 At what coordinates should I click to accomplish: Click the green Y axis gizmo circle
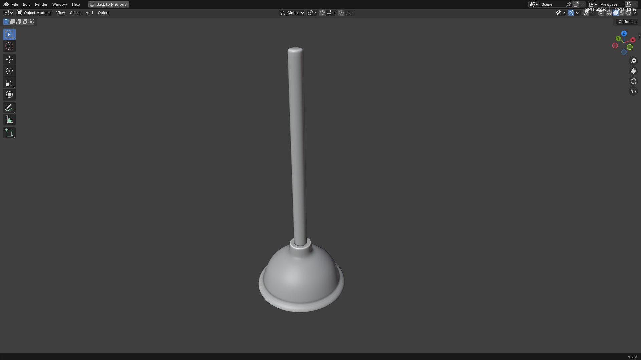(x=618, y=39)
